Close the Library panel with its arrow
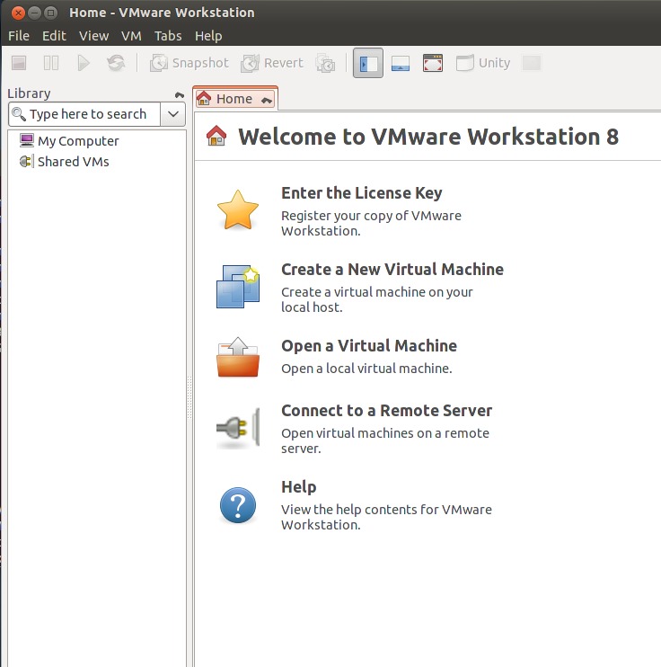Viewport: 661px width, 667px height. tap(180, 94)
